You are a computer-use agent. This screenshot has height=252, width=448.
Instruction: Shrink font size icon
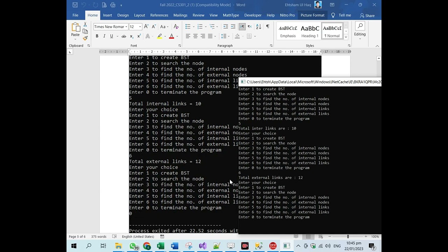coord(154,27)
